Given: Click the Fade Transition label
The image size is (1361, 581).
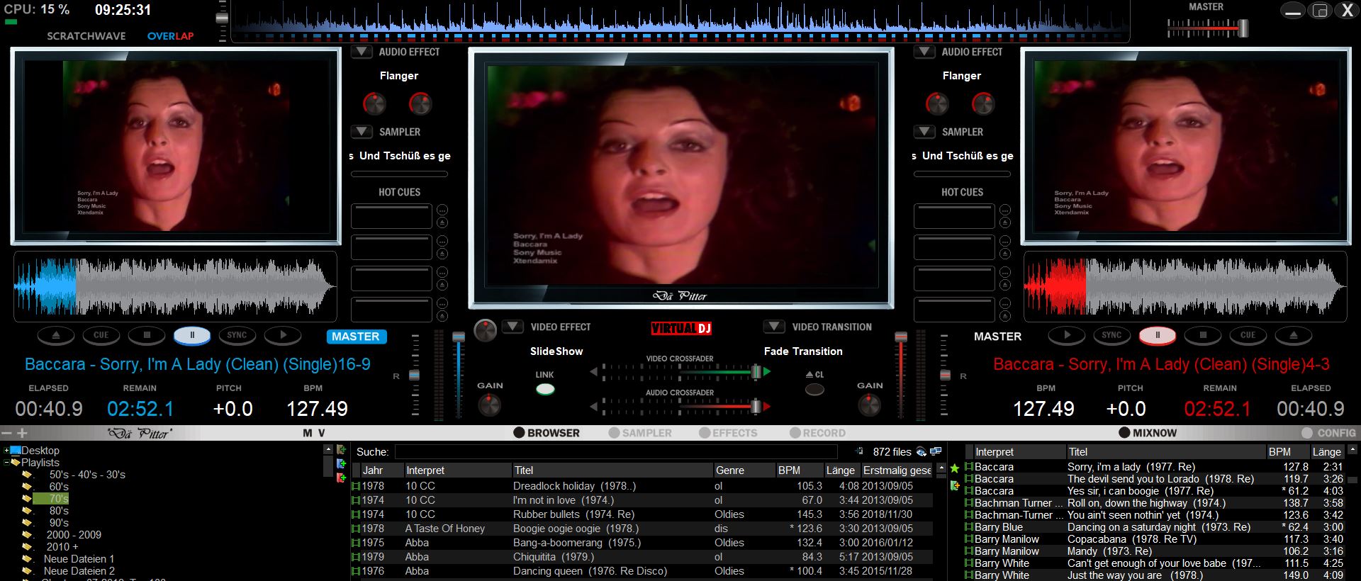Looking at the screenshot, I should pos(803,351).
